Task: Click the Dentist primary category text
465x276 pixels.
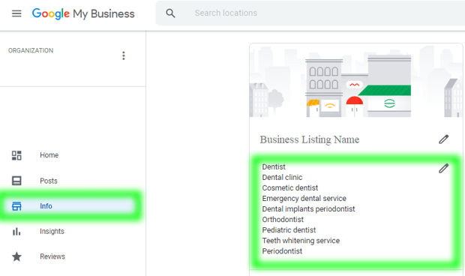Action: click(274, 167)
